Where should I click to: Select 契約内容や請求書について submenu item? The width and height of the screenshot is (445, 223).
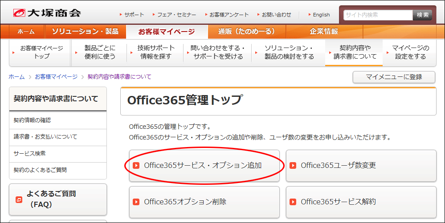(x=354, y=52)
